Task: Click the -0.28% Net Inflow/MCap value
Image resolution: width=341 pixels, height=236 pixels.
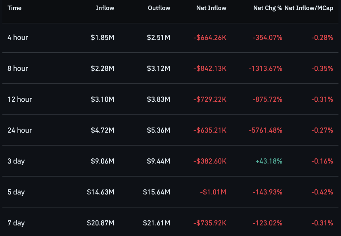Action: click(x=322, y=38)
